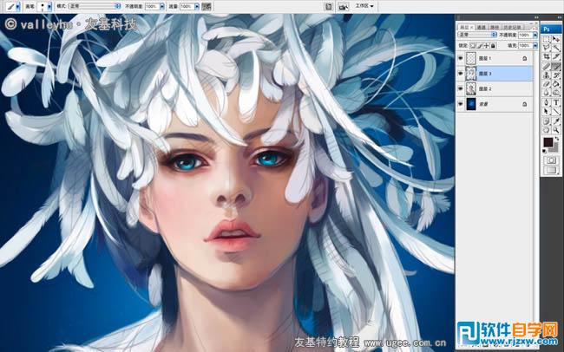Select the Clone Stamp tool
564x352 pixels.
(546, 75)
